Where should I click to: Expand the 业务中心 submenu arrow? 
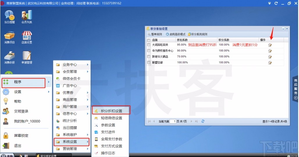[x=88, y=65]
